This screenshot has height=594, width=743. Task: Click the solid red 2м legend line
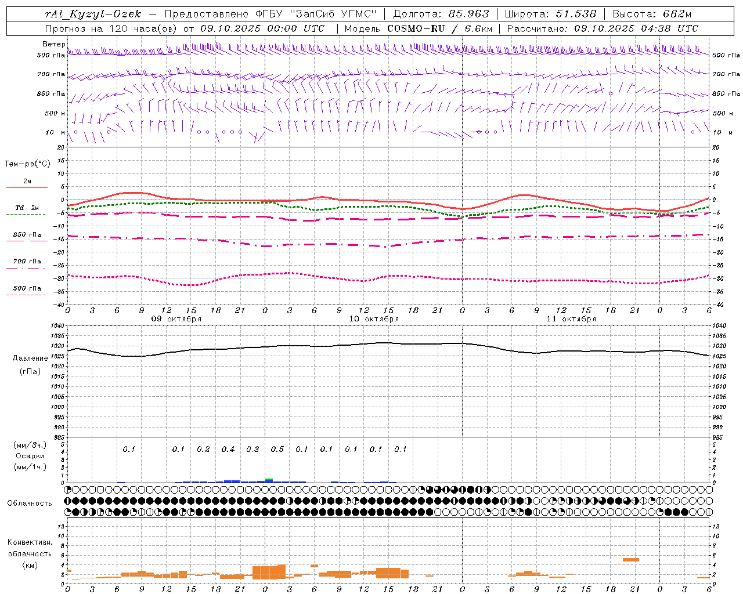[x=26, y=188]
